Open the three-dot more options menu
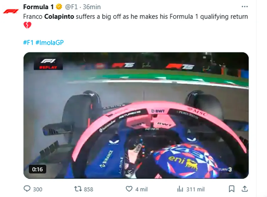The width and height of the screenshot is (267, 197). [245, 7]
